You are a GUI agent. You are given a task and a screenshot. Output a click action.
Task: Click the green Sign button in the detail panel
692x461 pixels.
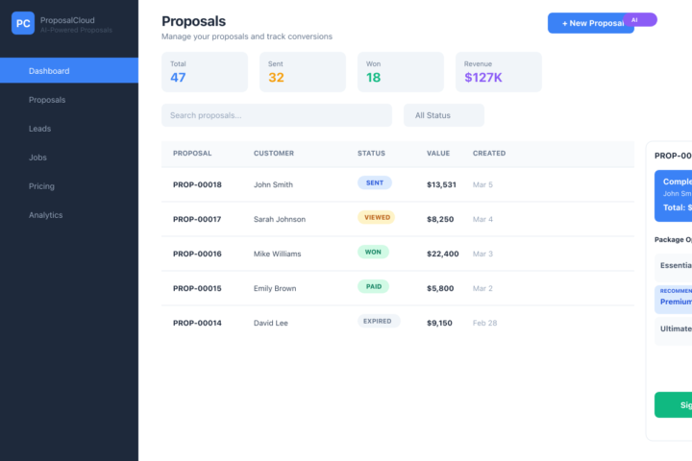click(674, 404)
